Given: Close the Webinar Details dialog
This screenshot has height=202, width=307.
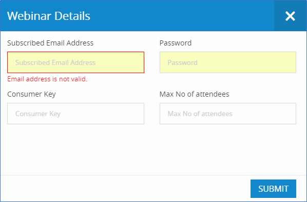Looking at the screenshot, I should coord(291,16).
